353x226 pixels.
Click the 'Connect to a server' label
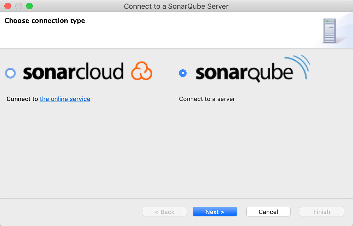pos(207,99)
